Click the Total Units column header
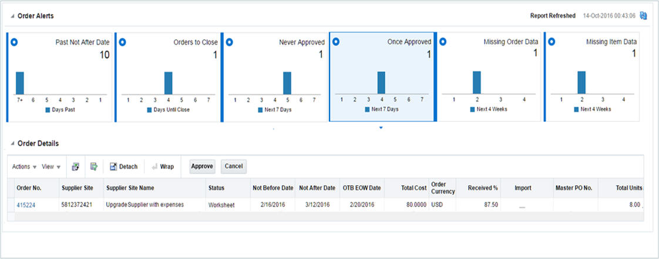 (x=621, y=188)
